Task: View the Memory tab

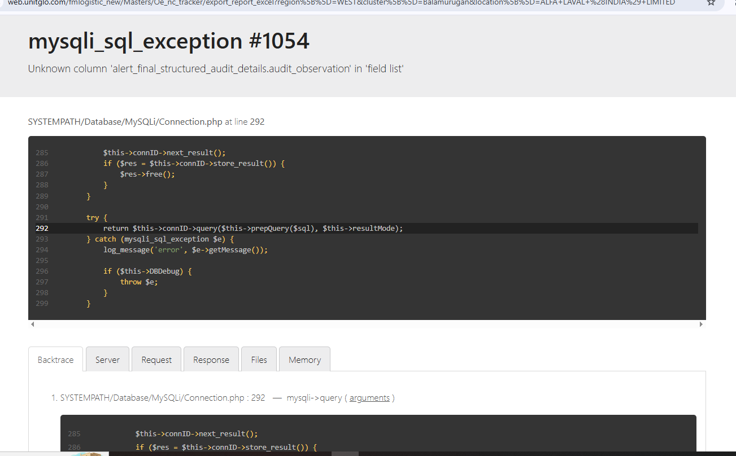Action: (x=304, y=359)
